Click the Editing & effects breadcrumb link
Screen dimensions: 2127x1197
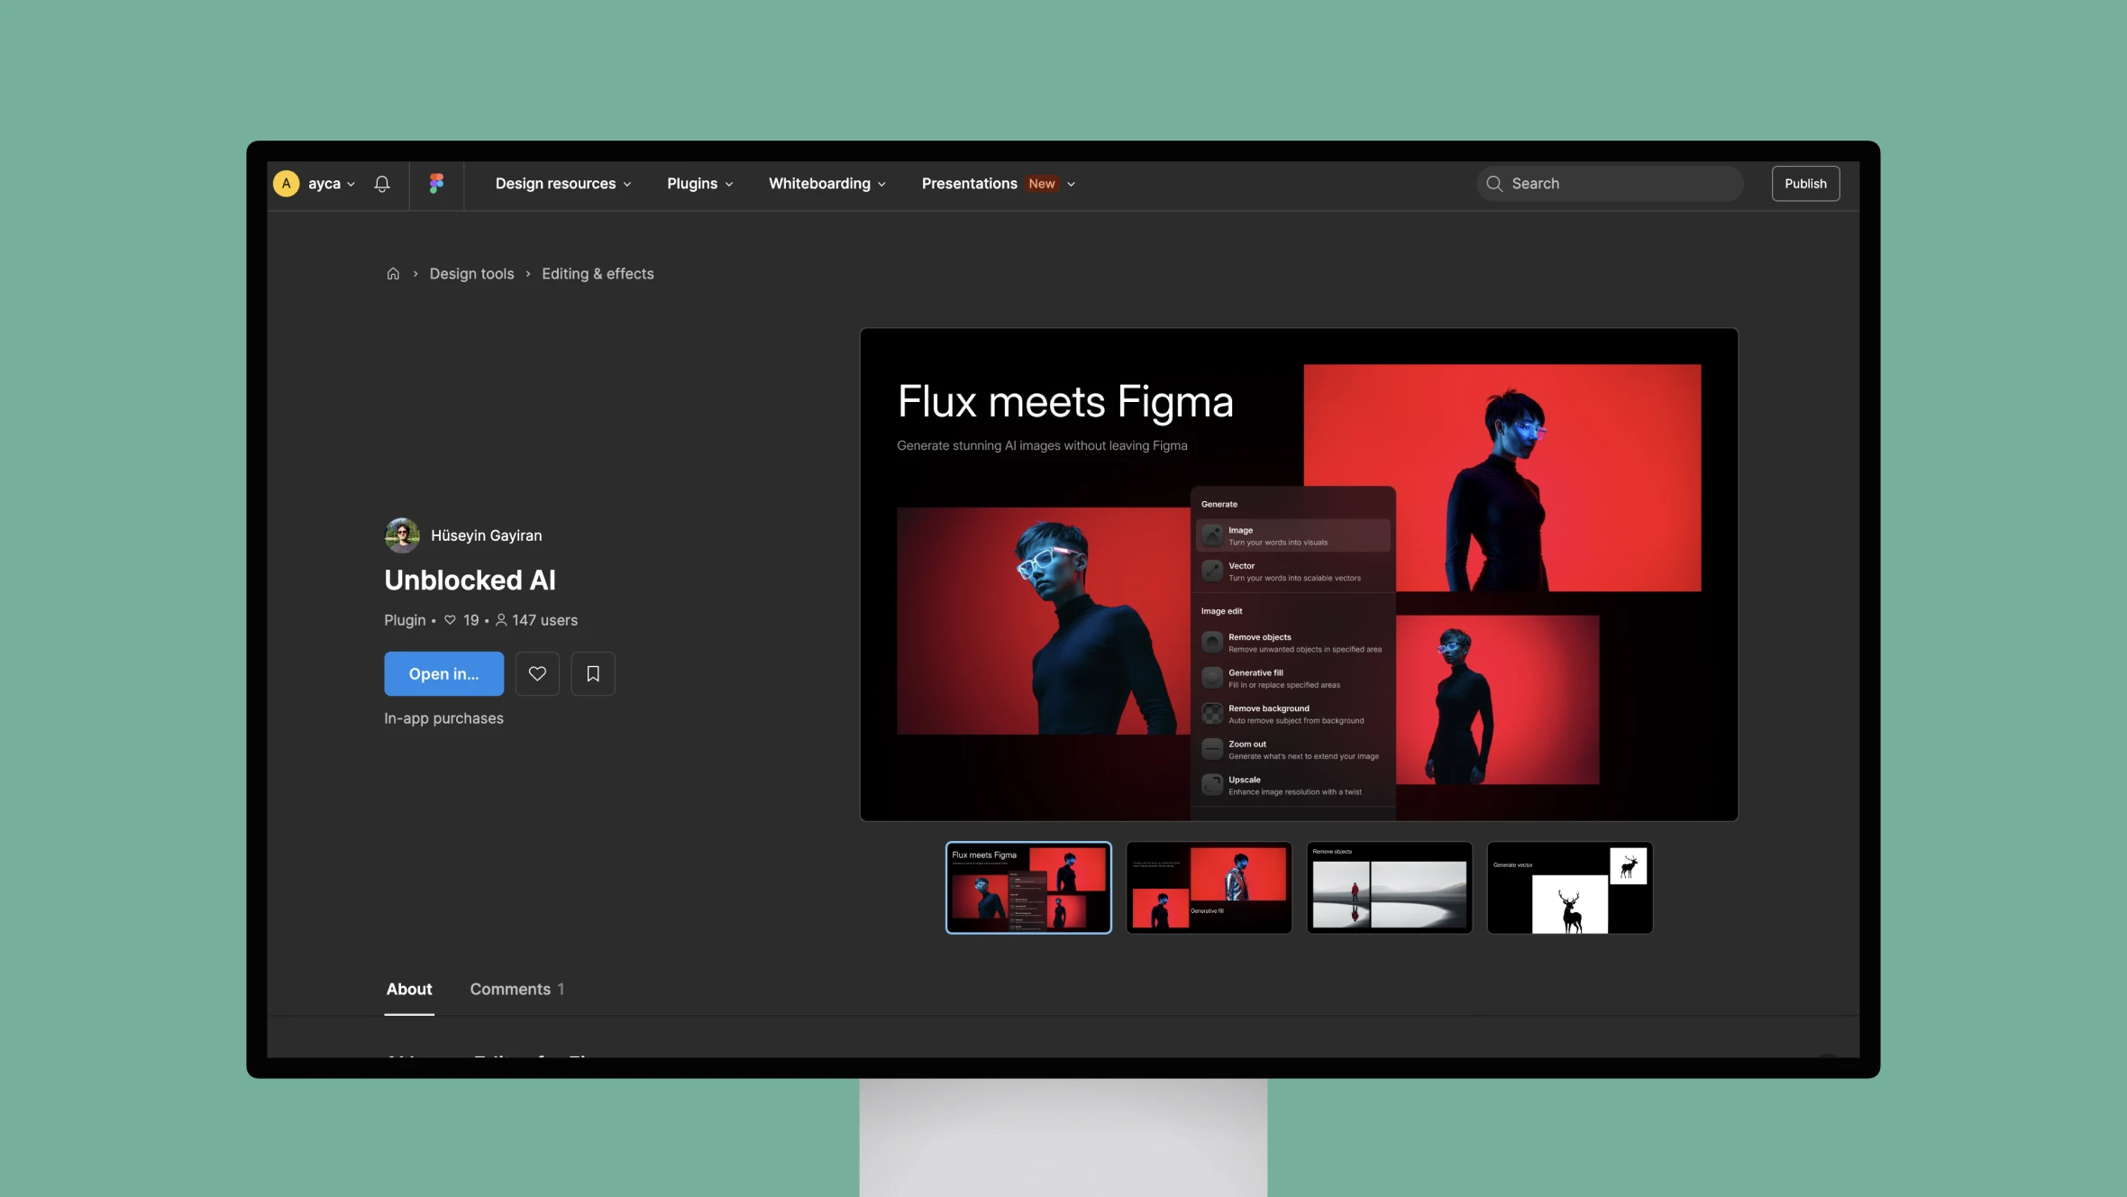click(x=596, y=275)
